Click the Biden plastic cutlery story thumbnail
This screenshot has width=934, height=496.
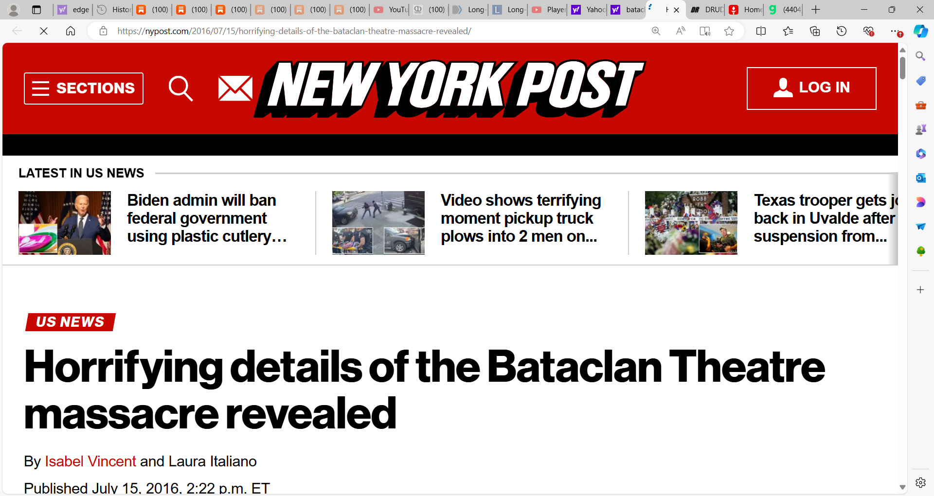(x=65, y=223)
